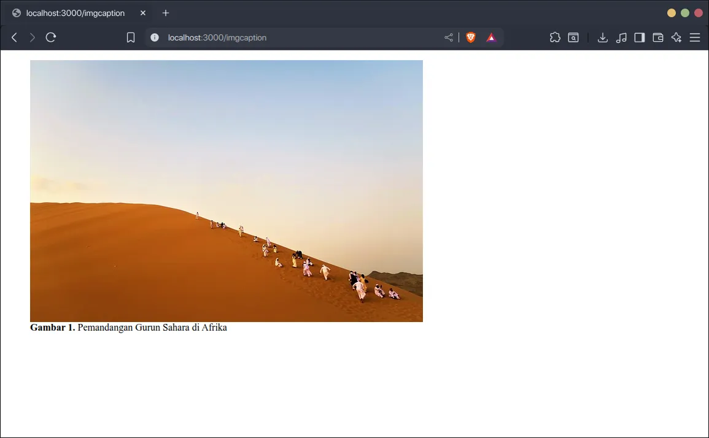Select the localhost:3000/imgcaption tab

74,12
